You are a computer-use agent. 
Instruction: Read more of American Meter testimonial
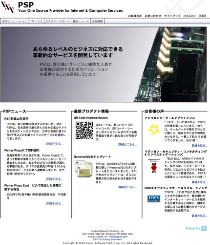[x=200, y=146]
